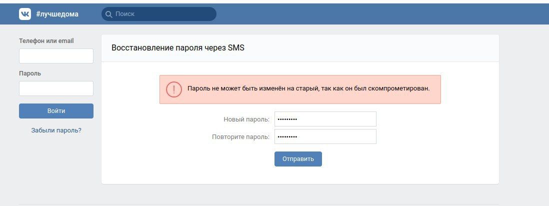Click the compromised password error message text
This screenshot has width=549, height=206.
point(308,88)
